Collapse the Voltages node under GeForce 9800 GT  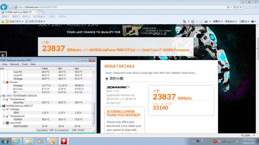coord(4,109)
